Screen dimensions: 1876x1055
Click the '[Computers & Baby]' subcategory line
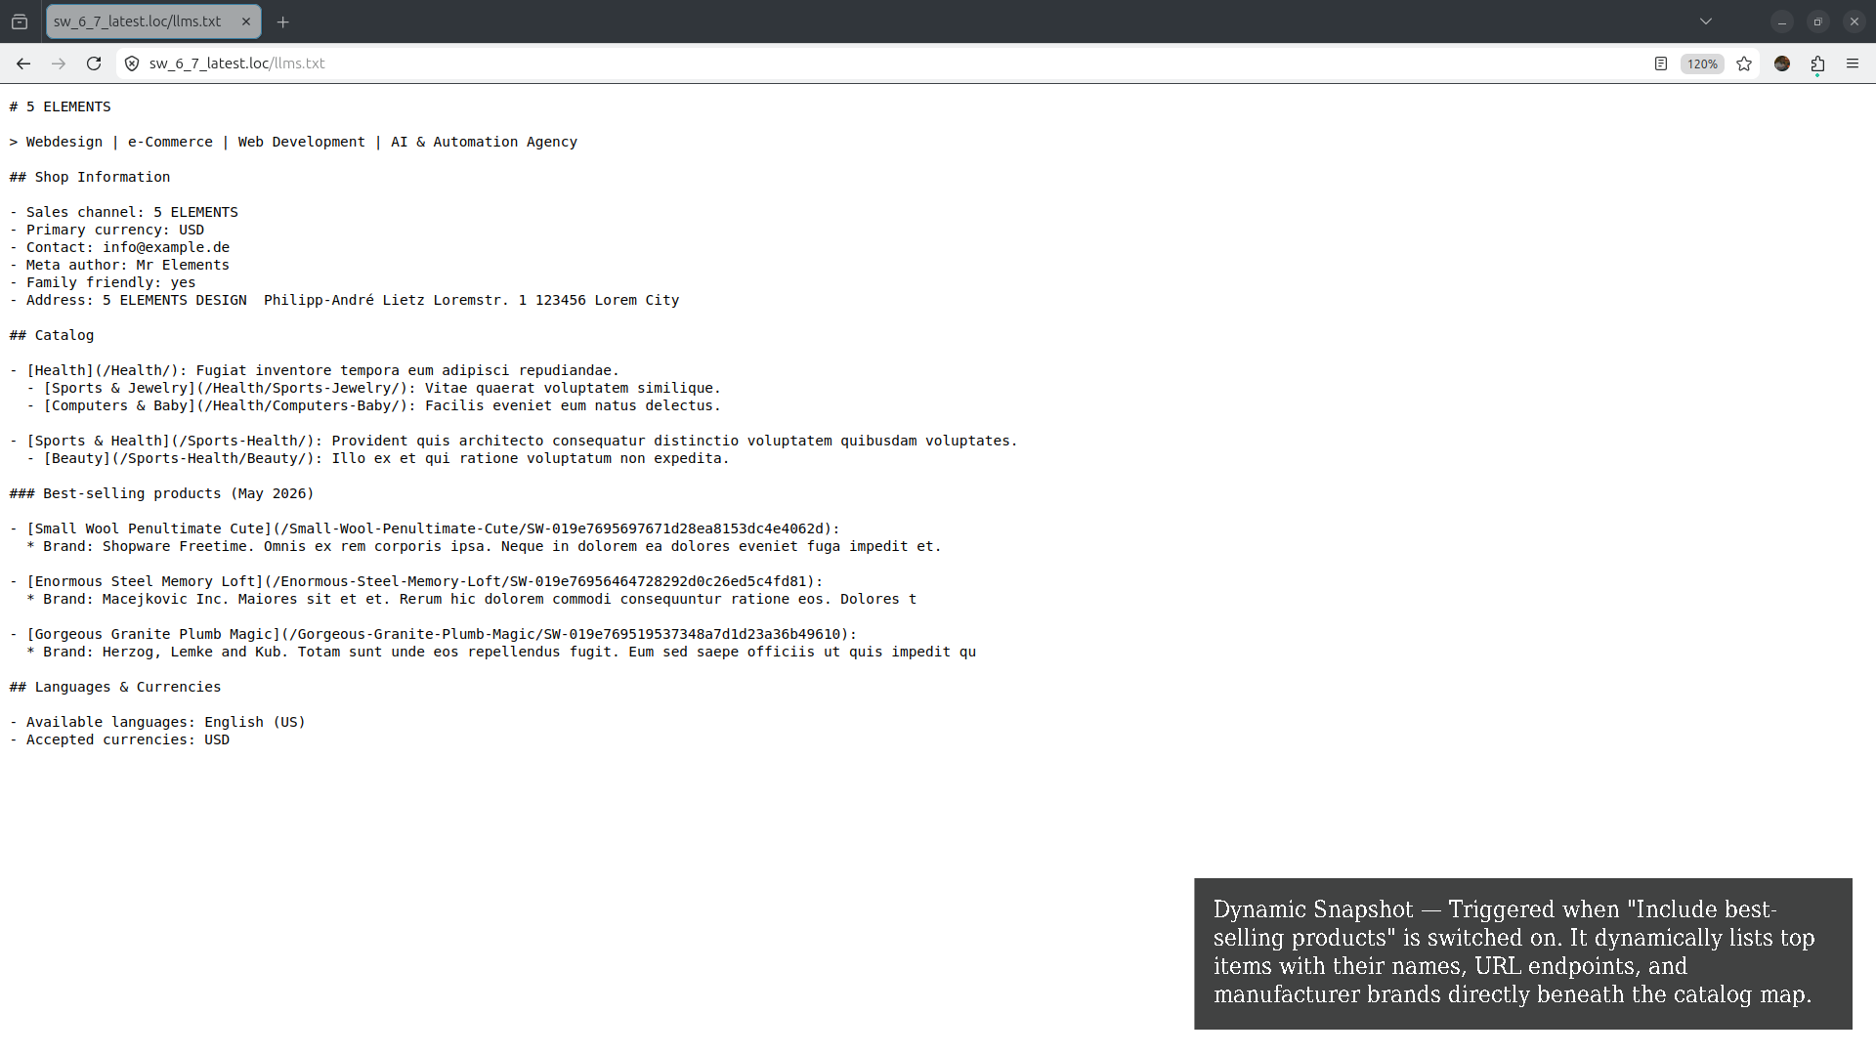tap(374, 405)
